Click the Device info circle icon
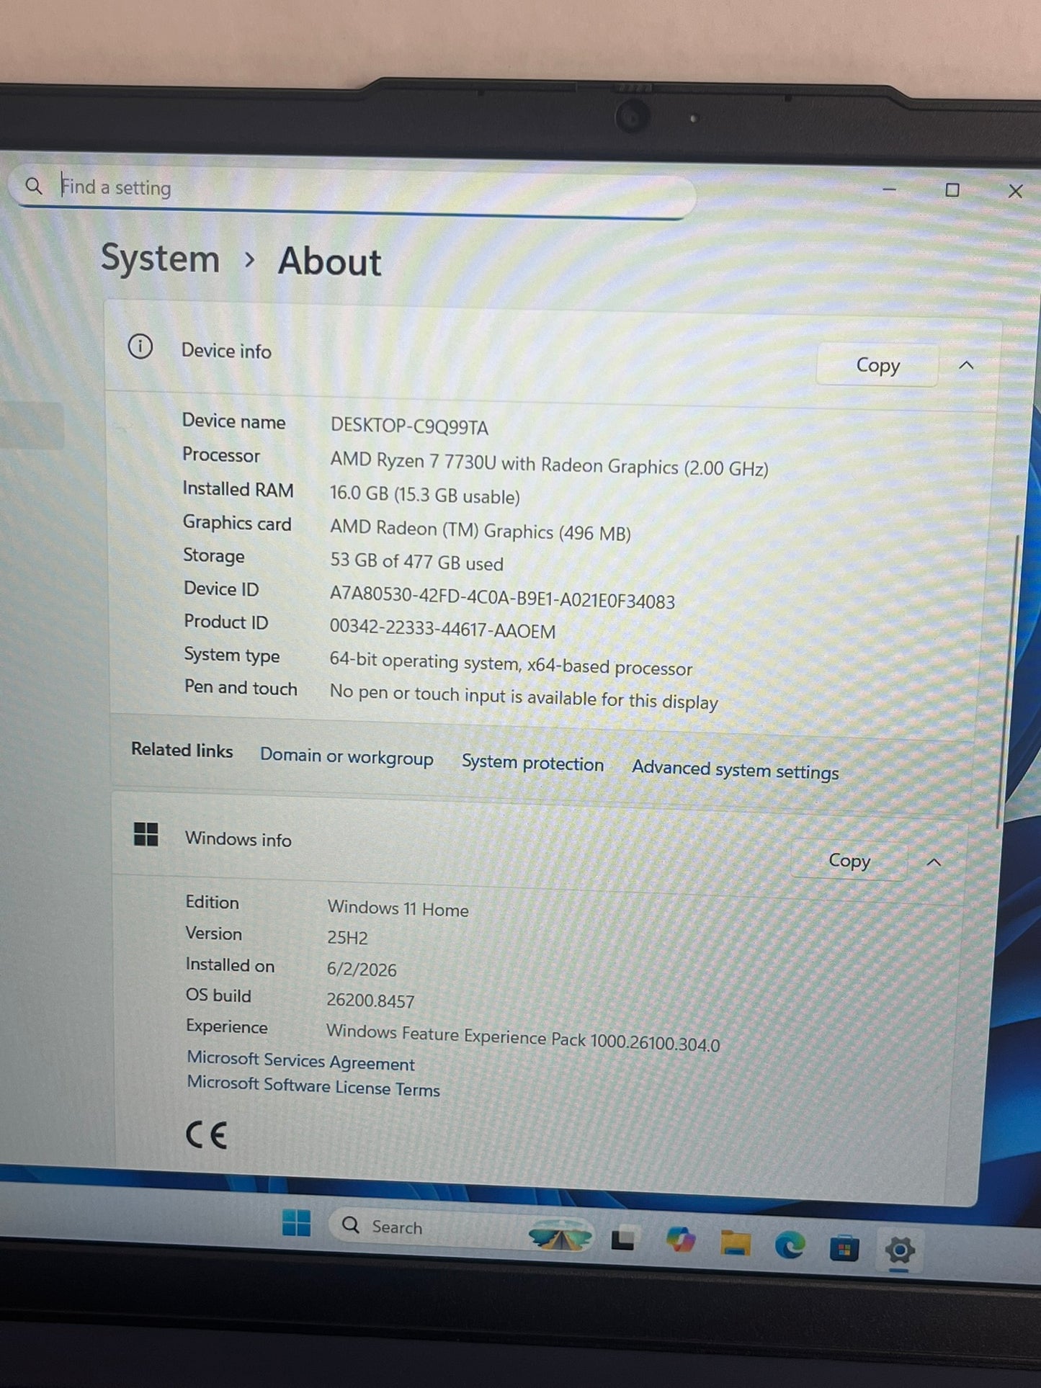Image resolution: width=1041 pixels, height=1388 pixels. point(140,346)
